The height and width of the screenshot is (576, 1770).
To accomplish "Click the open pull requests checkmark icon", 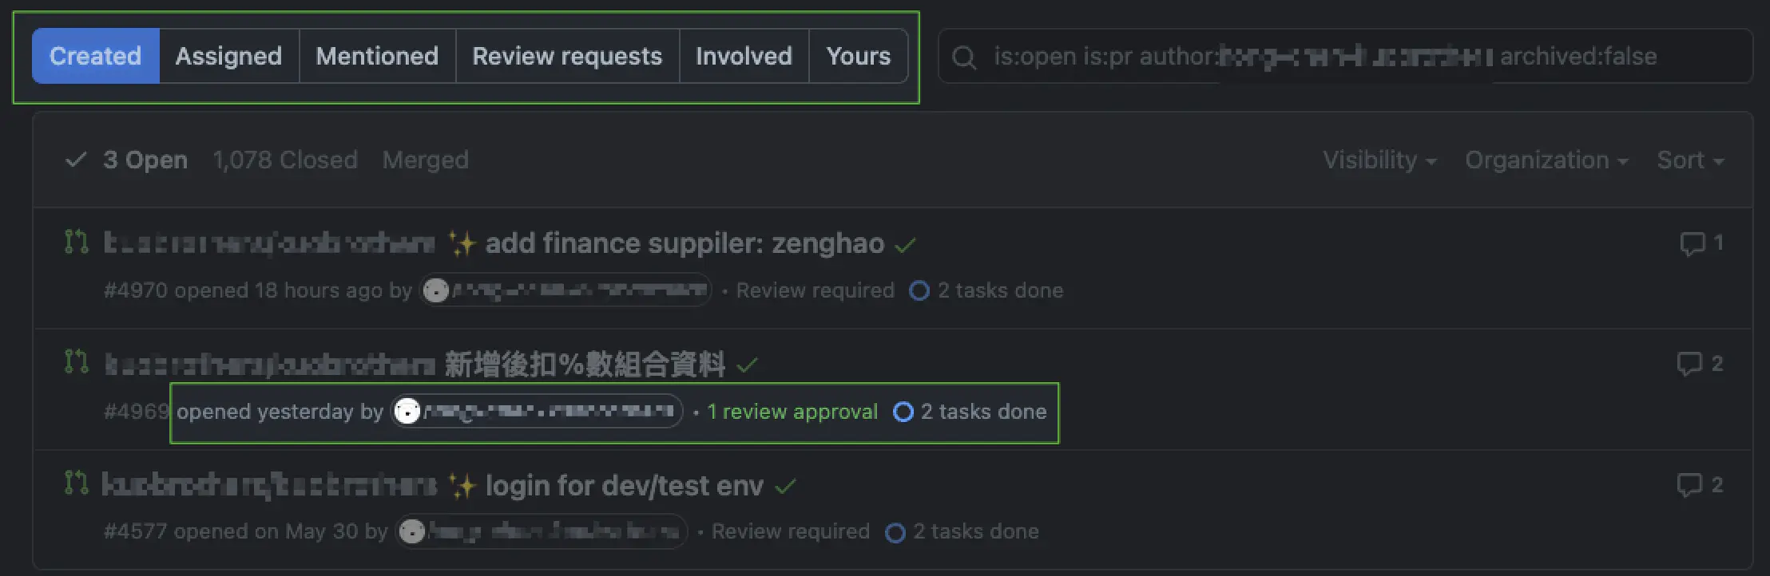I will point(75,160).
